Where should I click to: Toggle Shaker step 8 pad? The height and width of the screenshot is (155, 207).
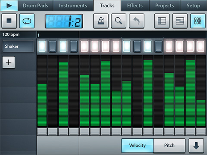coord(116,46)
